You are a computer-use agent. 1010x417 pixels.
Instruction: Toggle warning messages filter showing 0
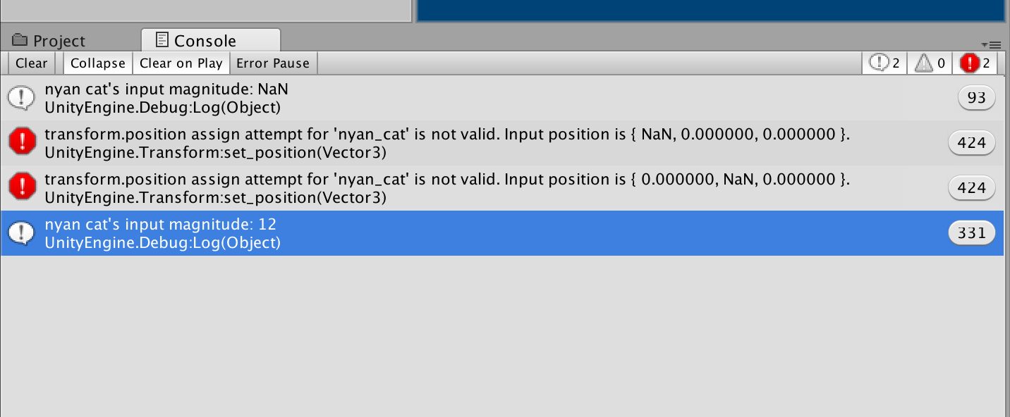[x=930, y=63]
